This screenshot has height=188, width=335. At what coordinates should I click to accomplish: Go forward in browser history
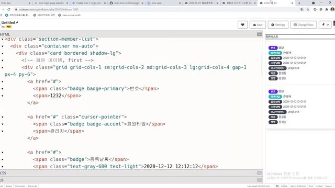pyautogui.click(x=3, y=9)
